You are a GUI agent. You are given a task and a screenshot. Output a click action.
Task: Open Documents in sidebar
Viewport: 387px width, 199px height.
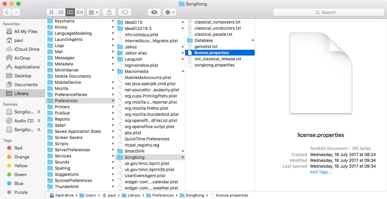pos(23,85)
